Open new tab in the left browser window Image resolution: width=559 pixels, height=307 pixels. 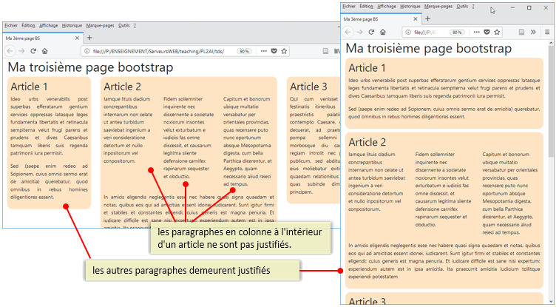(x=89, y=38)
